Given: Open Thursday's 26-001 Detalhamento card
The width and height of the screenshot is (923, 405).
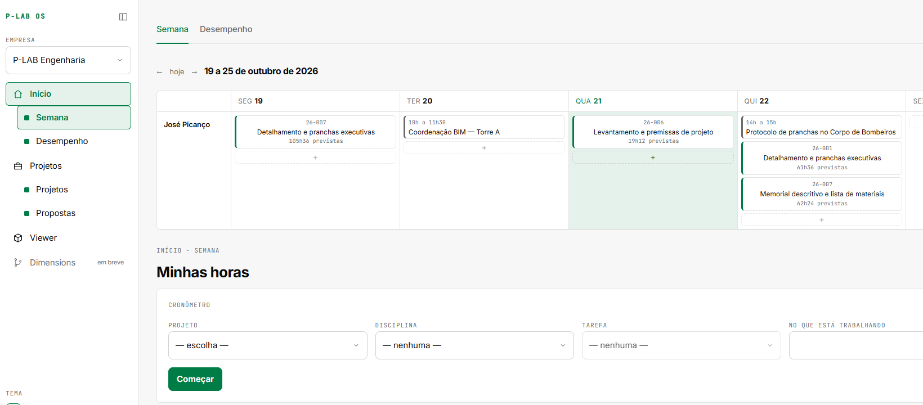Looking at the screenshot, I should tap(822, 158).
